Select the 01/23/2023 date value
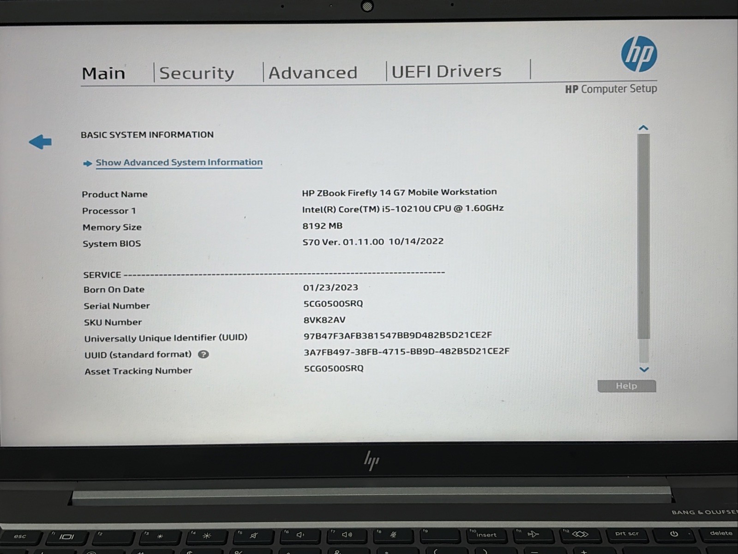The height and width of the screenshot is (554, 738). click(x=330, y=287)
